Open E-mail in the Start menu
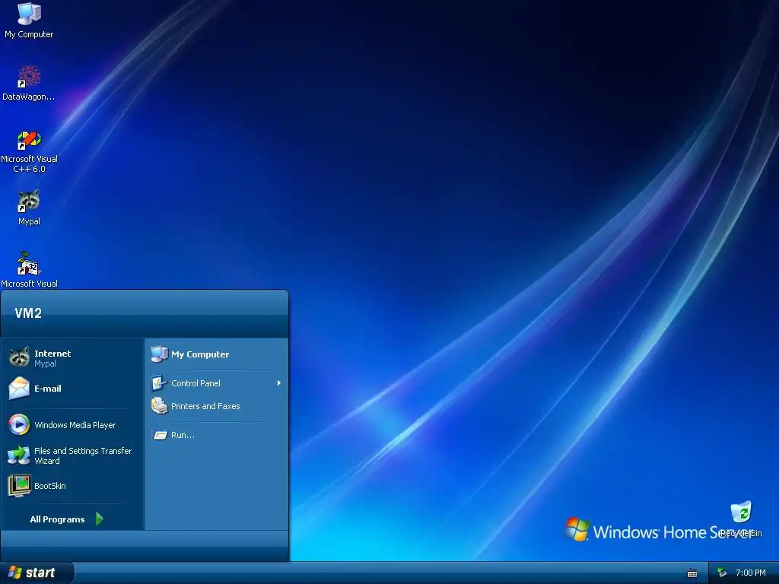This screenshot has height=584, width=779. click(72, 389)
